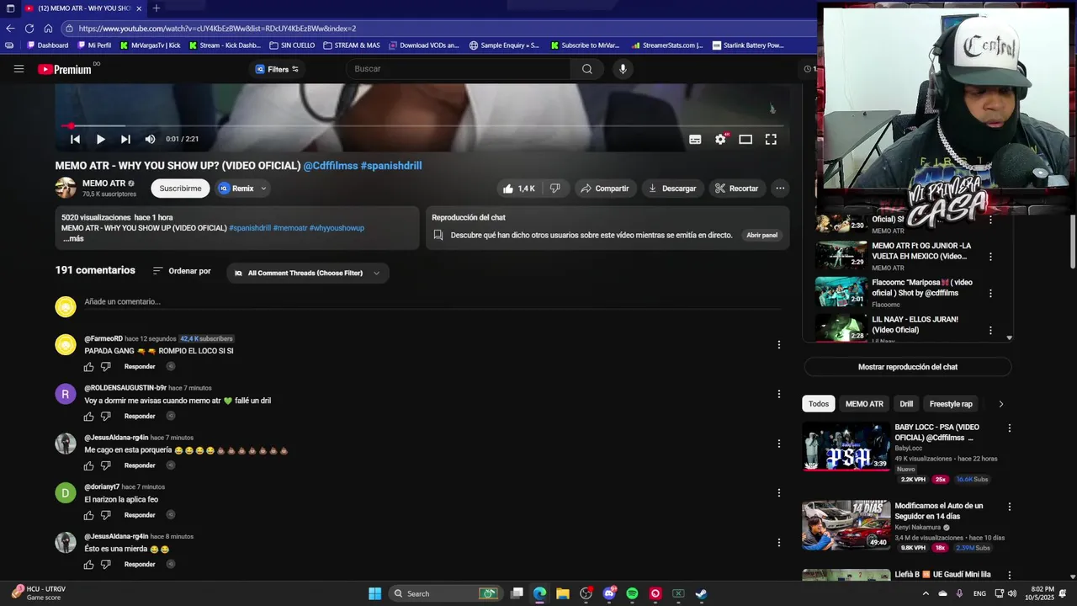Select the Freestyle rap chip
This screenshot has height=606, width=1077.
951,404
